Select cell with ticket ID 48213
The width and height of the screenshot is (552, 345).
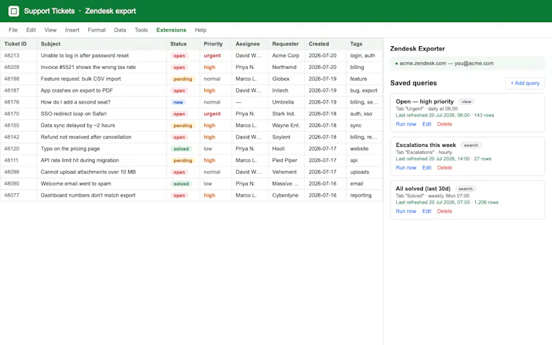point(19,56)
